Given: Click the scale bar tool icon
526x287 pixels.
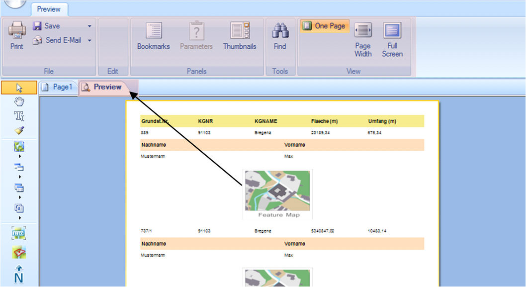Looking at the screenshot, I should pos(19,233).
